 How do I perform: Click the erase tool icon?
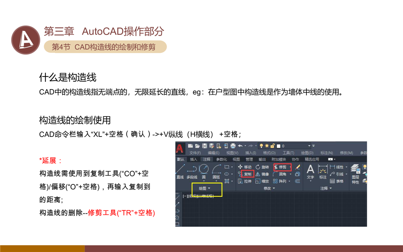(x=298, y=167)
